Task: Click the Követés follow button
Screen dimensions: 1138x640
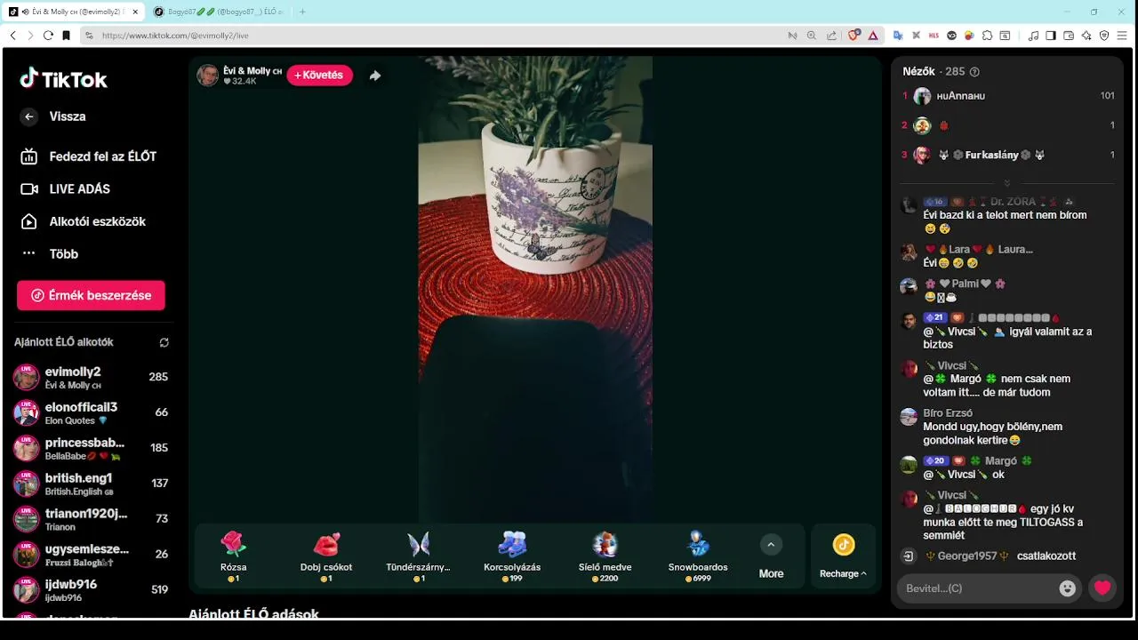Action: [x=319, y=76]
